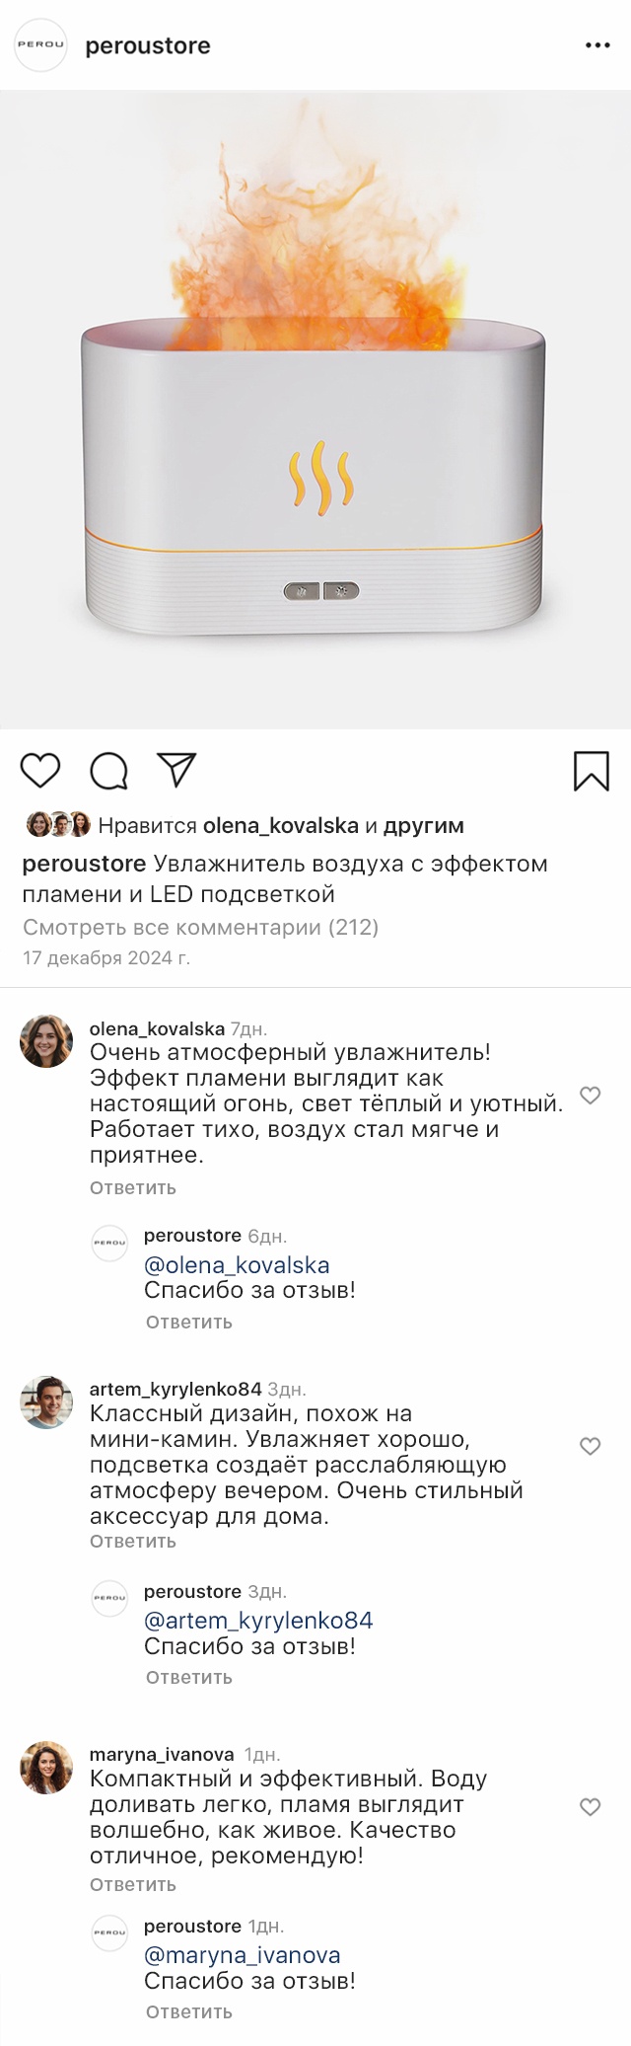Open the three-dots post options menu

click(x=597, y=46)
